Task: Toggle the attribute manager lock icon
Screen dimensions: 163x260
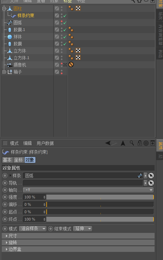Action: [x=140, y=143]
